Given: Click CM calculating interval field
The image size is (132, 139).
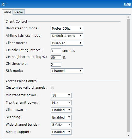Looking at the screenshot, I should (56, 51).
